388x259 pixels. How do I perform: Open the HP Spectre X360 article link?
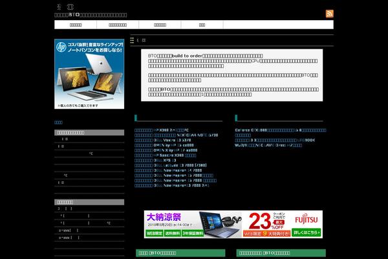pos(166,155)
